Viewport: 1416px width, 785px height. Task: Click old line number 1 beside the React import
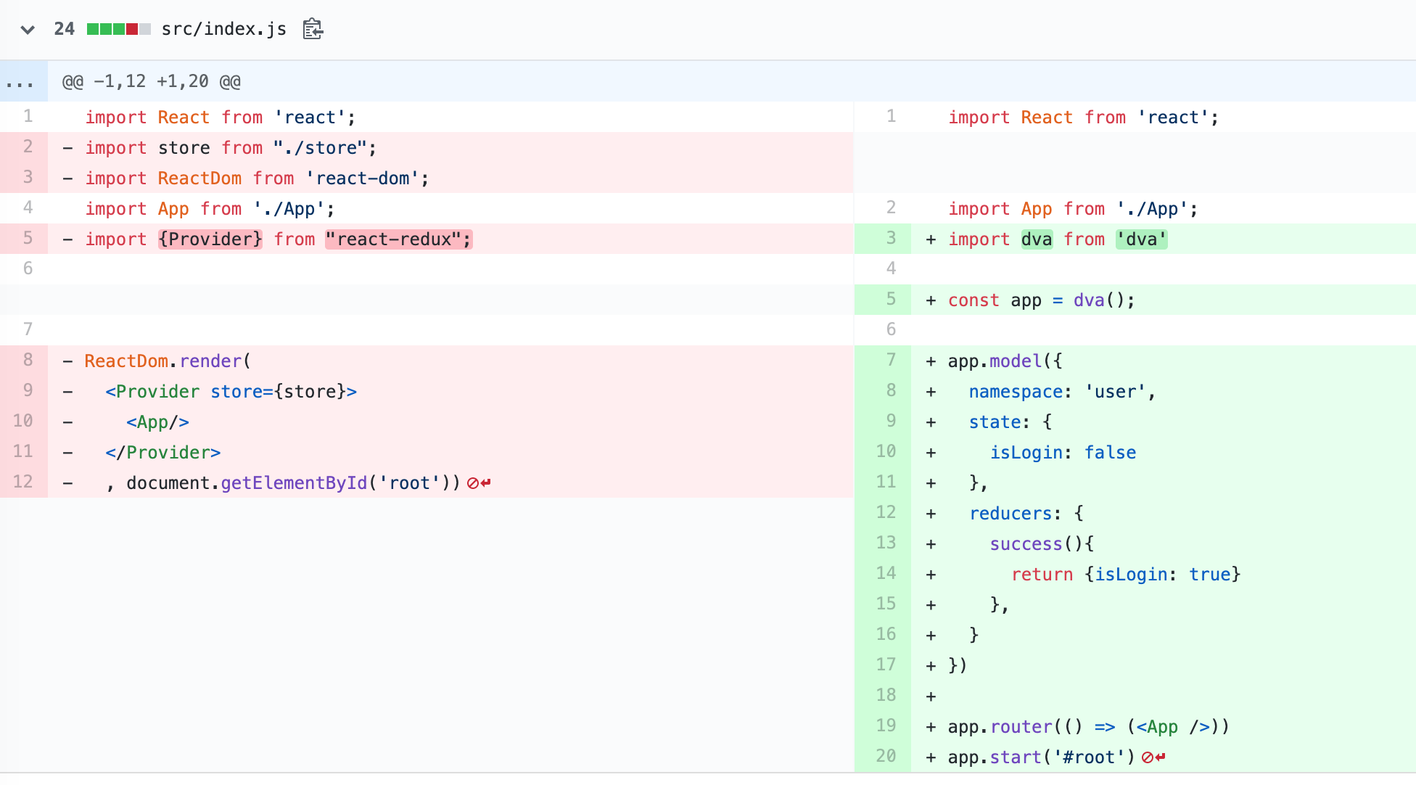pos(28,116)
